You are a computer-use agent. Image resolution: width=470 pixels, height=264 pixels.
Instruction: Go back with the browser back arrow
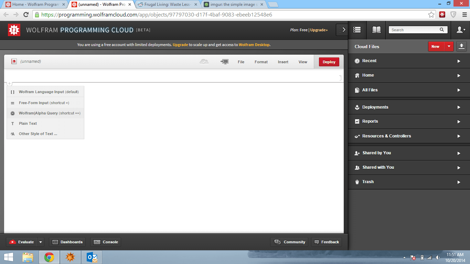(x=6, y=14)
